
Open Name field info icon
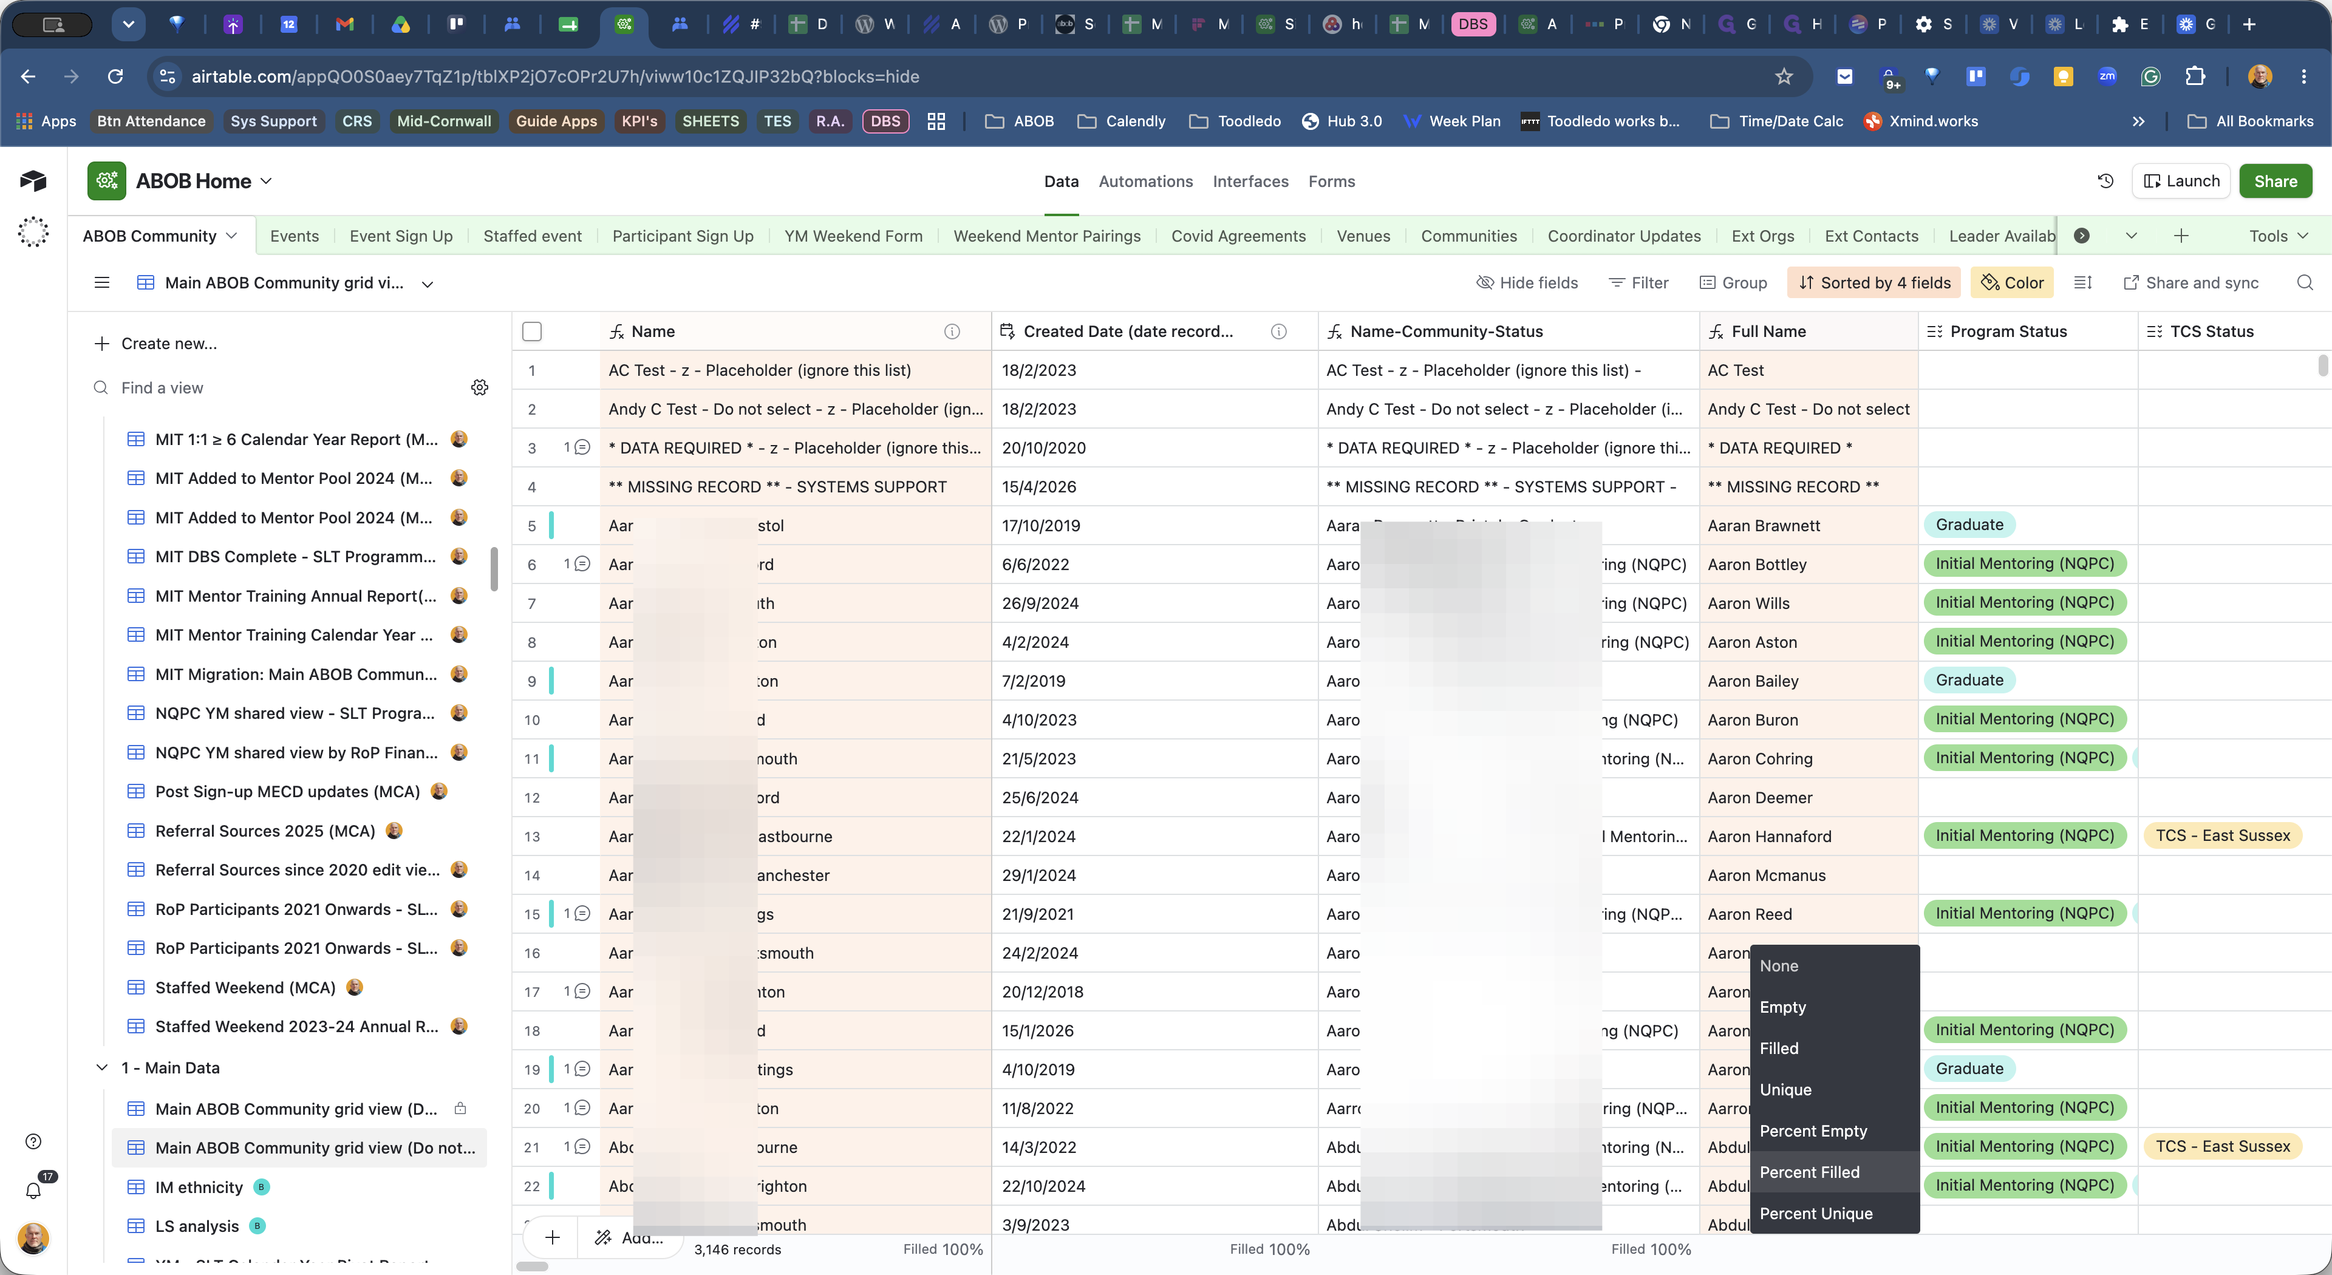952,331
